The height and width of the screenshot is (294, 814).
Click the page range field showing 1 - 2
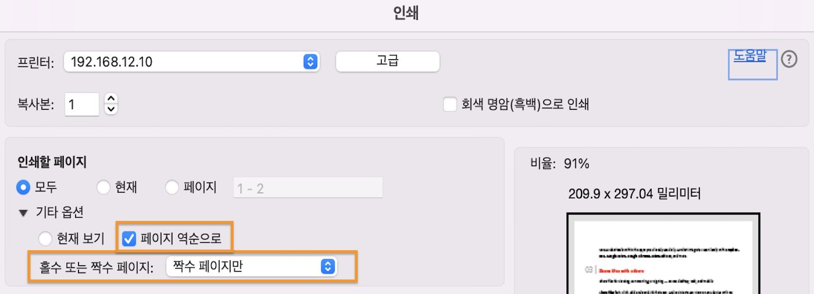point(308,188)
